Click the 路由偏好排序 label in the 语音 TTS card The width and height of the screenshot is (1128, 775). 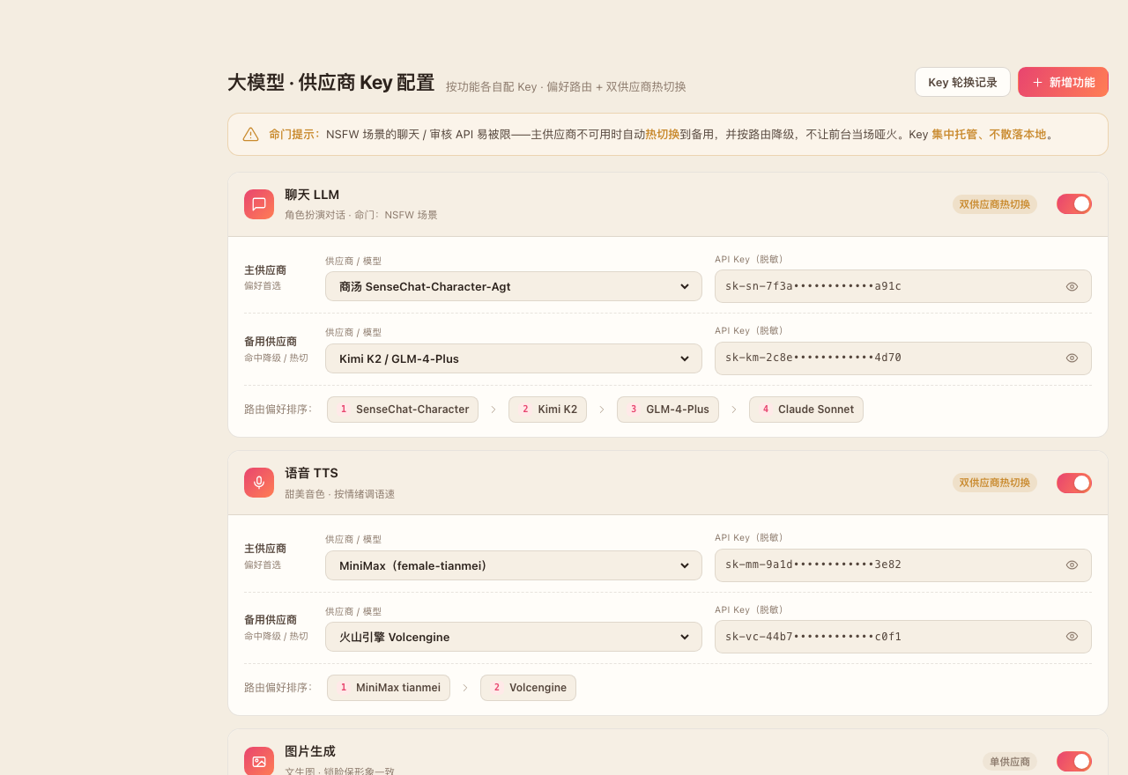pos(278,688)
